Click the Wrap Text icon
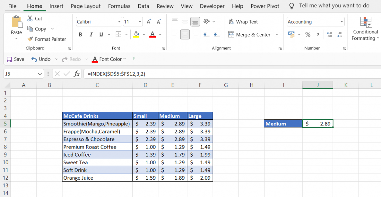The width and height of the screenshot is (381, 197). pos(243,21)
